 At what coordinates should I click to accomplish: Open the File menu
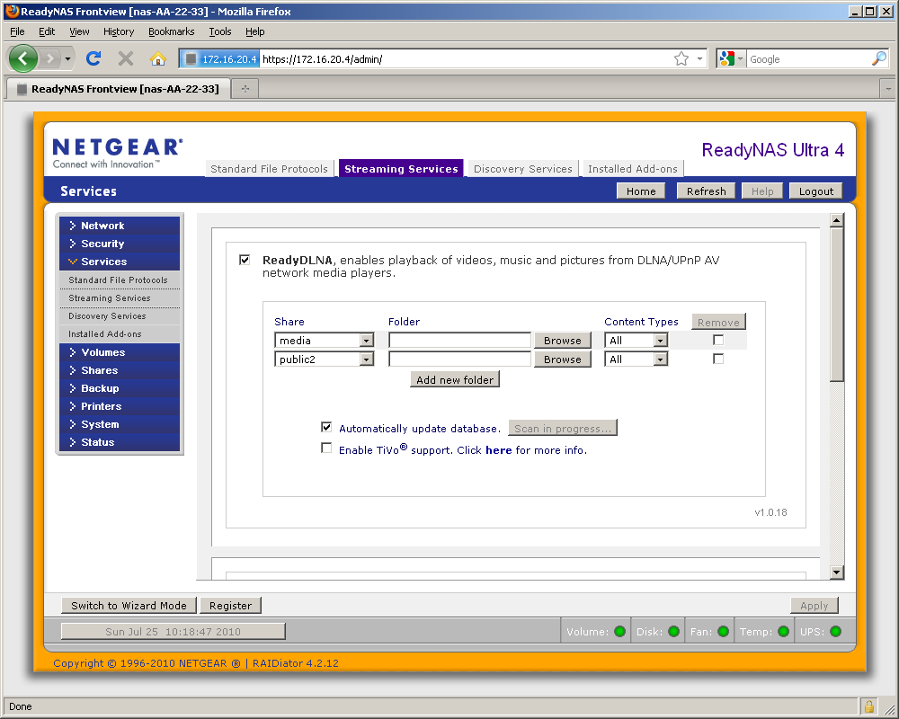[x=17, y=31]
